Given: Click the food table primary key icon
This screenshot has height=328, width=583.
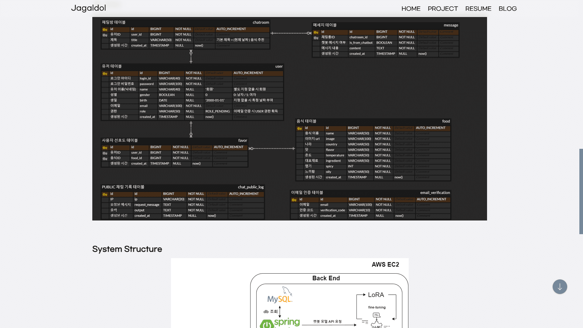Looking at the screenshot, I should click(300, 128).
